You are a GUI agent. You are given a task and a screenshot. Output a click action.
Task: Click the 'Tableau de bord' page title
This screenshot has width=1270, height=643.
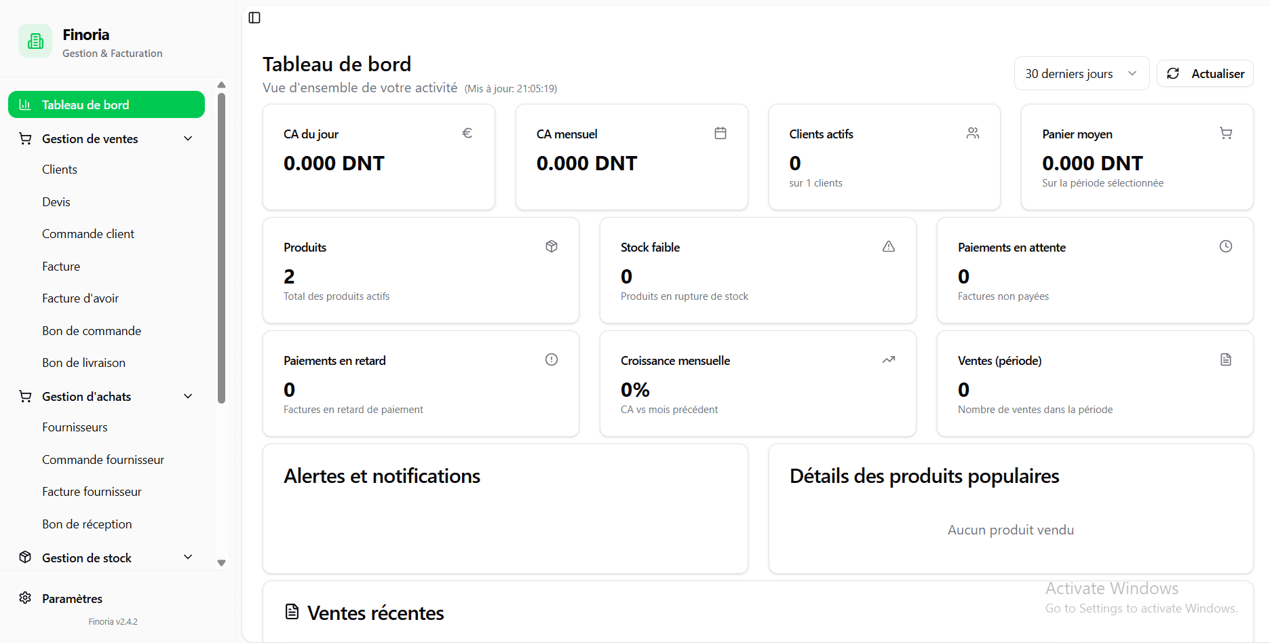pyautogui.click(x=336, y=64)
